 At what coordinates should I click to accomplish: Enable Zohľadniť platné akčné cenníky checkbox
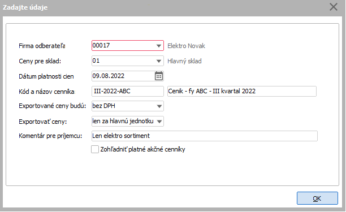pyautogui.click(x=95, y=149)
